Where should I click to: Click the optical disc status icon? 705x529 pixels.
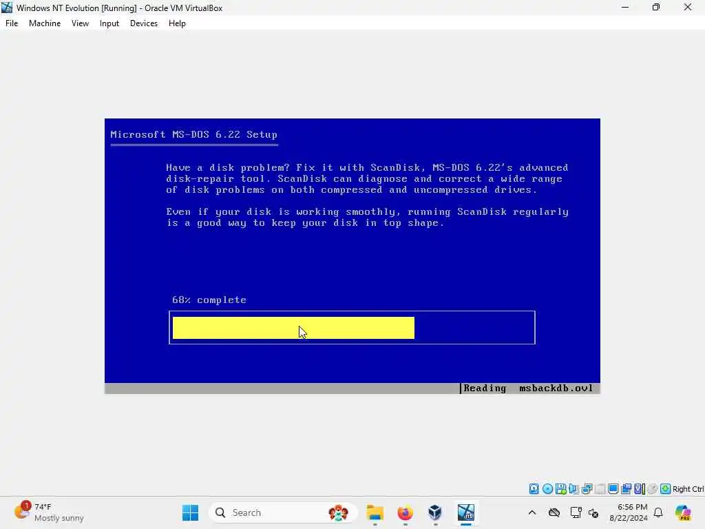tap(547, 489)
